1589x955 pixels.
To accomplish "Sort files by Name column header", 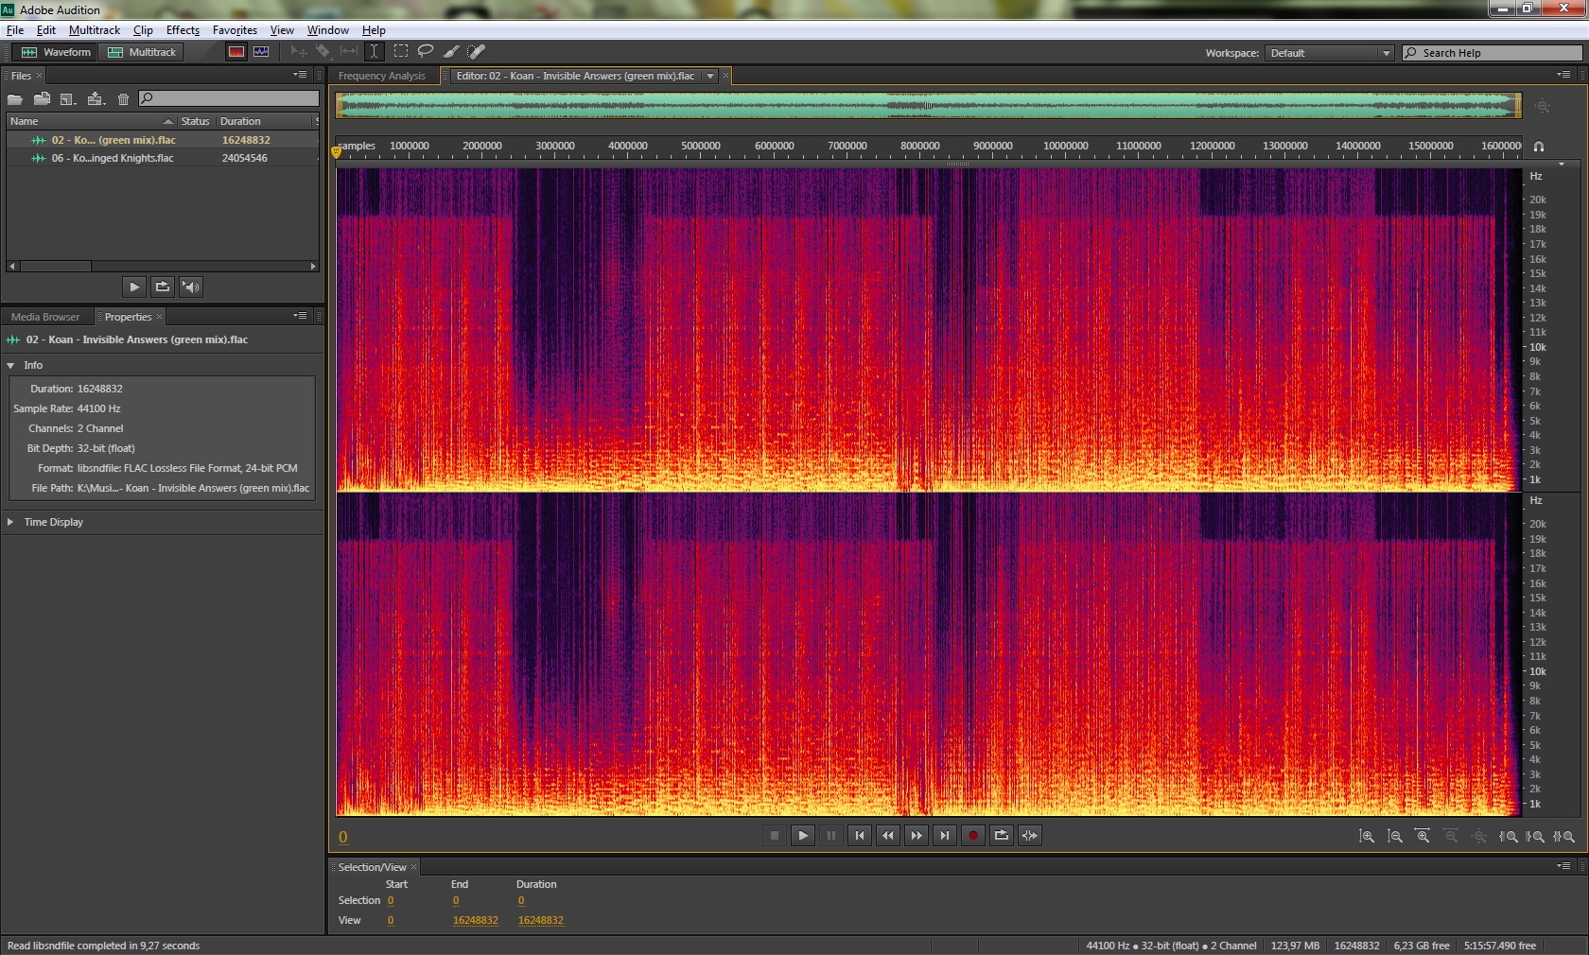I will pos(92,121).
